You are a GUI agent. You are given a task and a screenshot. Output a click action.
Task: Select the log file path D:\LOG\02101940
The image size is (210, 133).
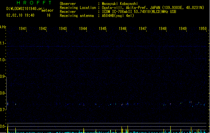pyautogui.click(x=25, y=9)
